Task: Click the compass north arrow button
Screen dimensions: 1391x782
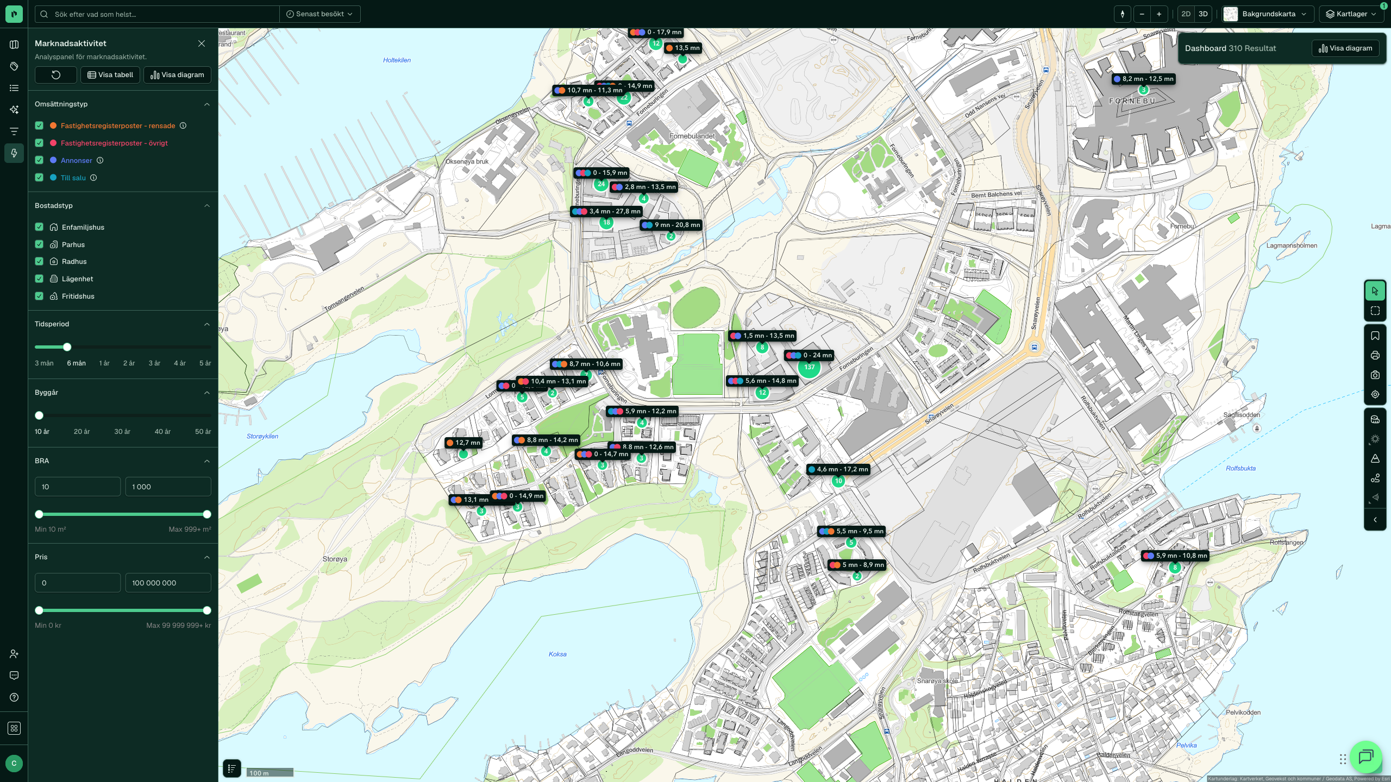Action: [x=1123, y=14]
